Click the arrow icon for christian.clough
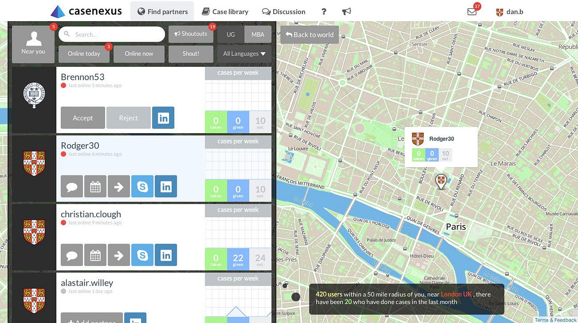Image resolution: width=578 pixels, height=323 pixels. point(118,255)
